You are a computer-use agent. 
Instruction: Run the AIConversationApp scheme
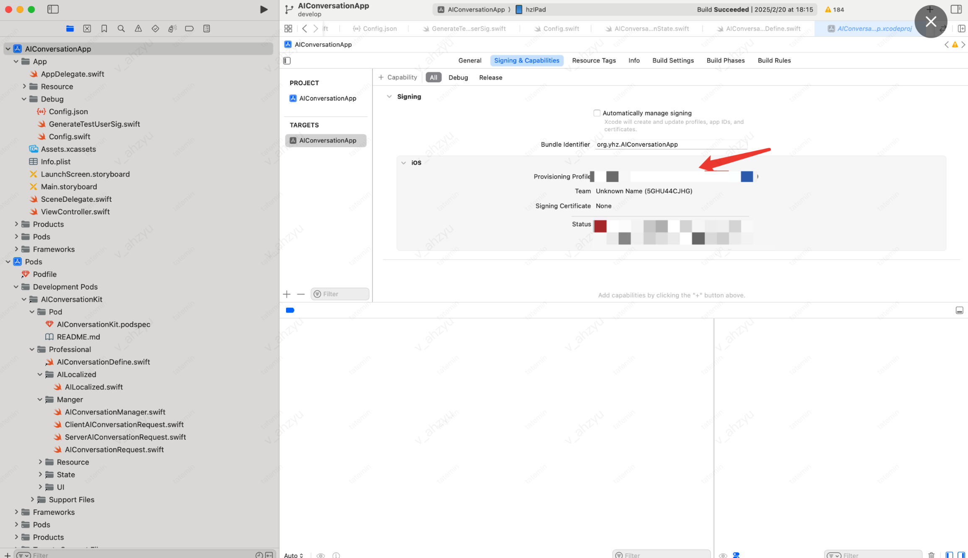[264, 9]
